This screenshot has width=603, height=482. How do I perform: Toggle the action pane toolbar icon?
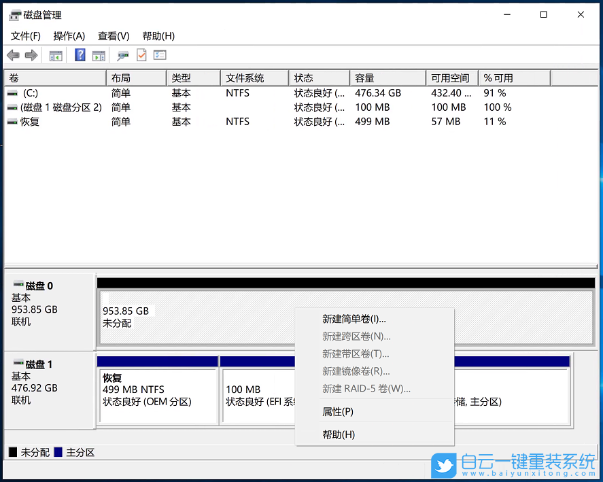(99, 55)
